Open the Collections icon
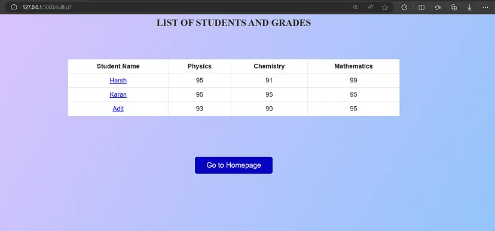Image resolution: width=495 pixels, height=231 pixels. point(454,7)
